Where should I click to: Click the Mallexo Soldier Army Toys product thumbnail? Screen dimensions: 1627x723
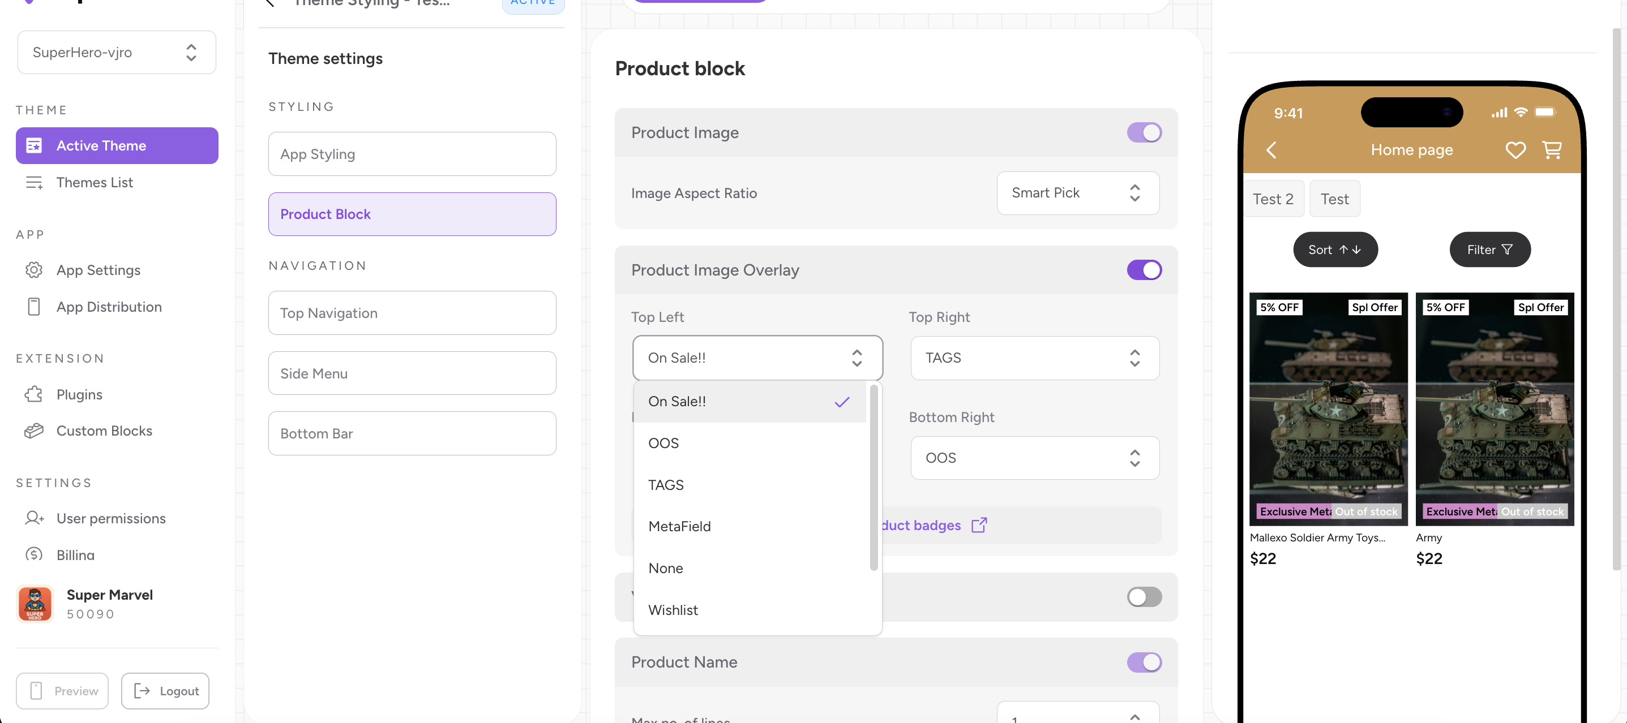click(x=1328, y=408)
